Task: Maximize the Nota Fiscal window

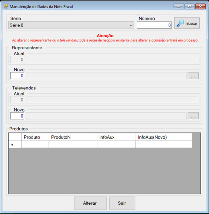Action: 189,6
